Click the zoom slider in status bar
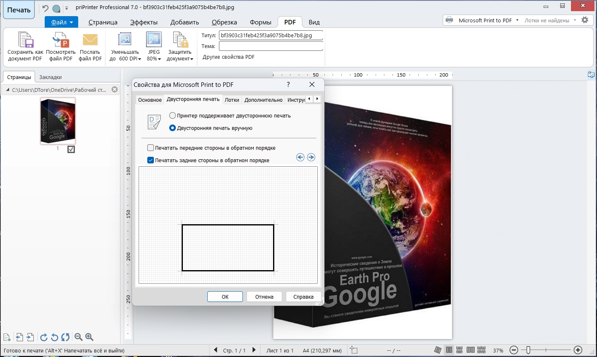This screenshot has height=357, width=597. 528,350
